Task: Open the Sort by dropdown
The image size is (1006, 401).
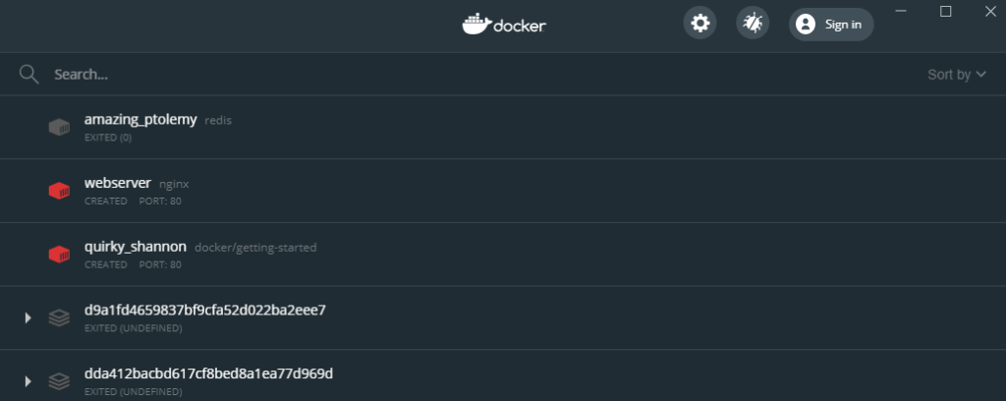Action: [x=957, y=75]
